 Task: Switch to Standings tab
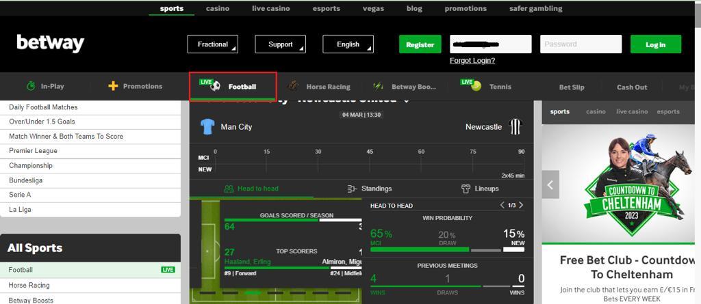click(370, 189)
